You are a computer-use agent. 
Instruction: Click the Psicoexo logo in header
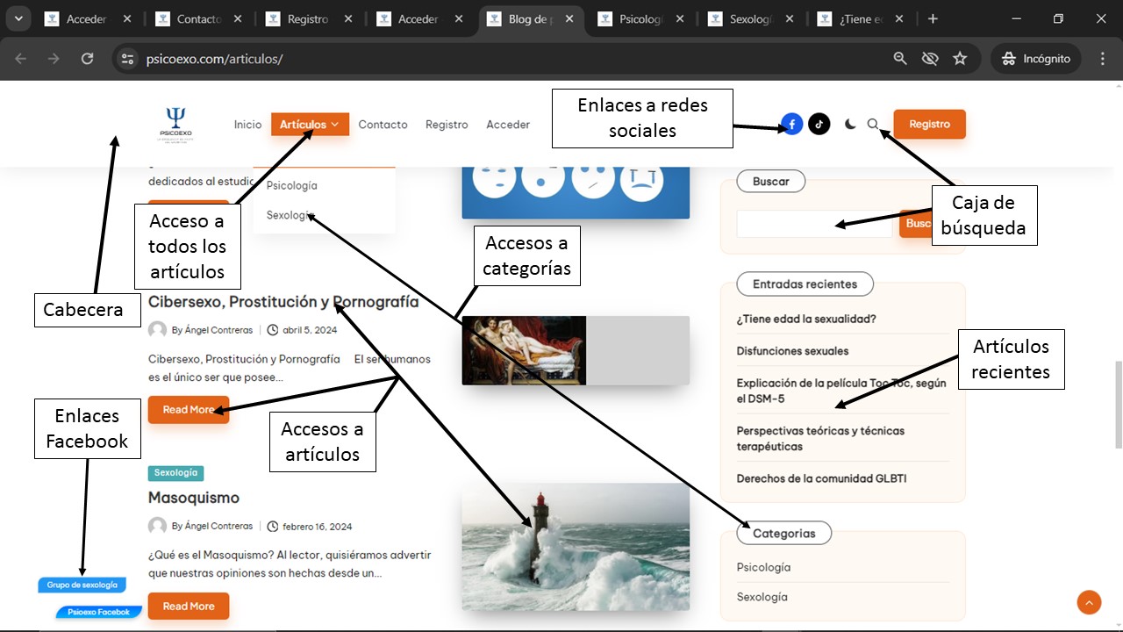(x=176, y=125)
